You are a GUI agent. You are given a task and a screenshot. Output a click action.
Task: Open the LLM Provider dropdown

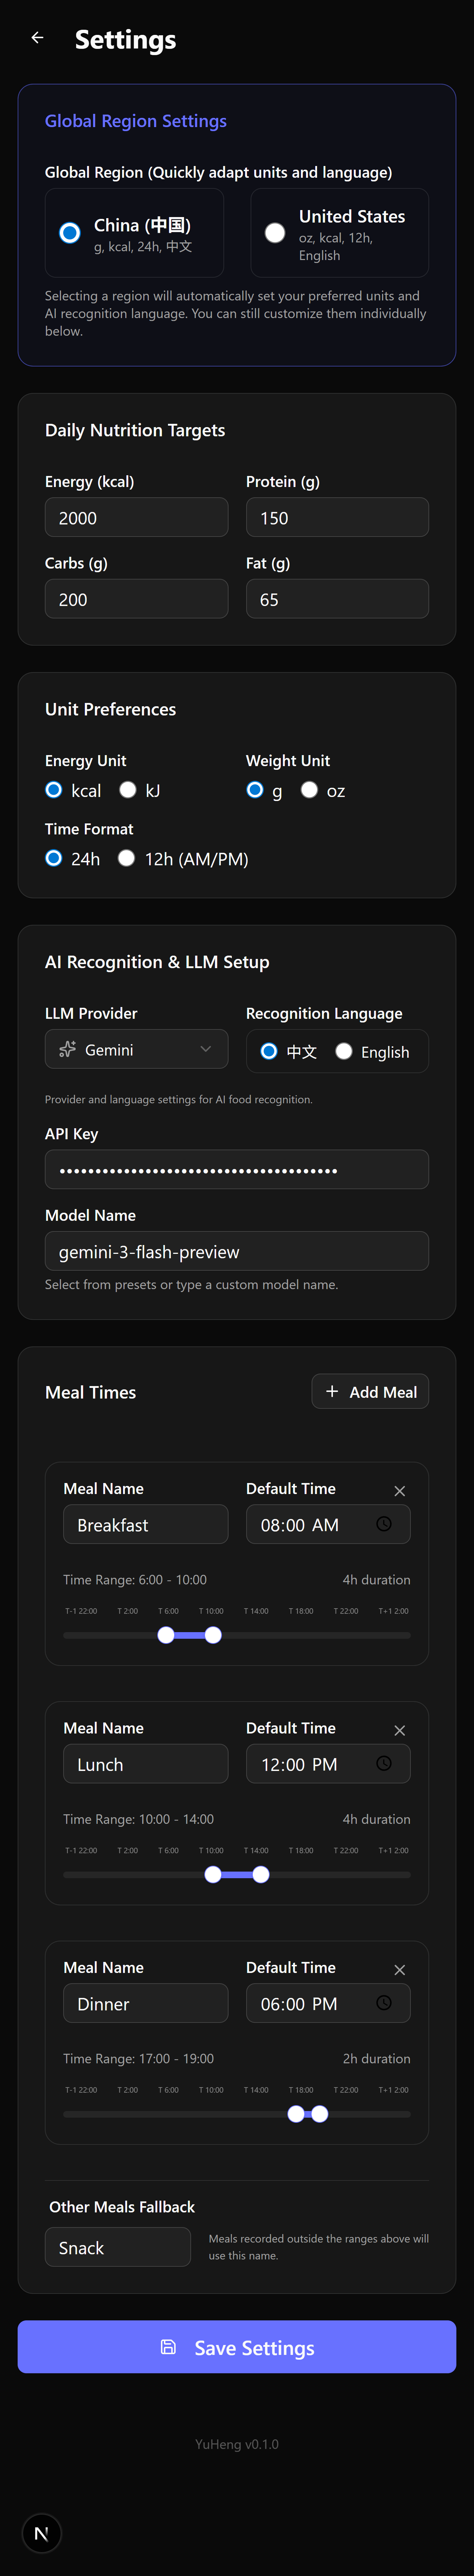click(x=136, y=1049)
